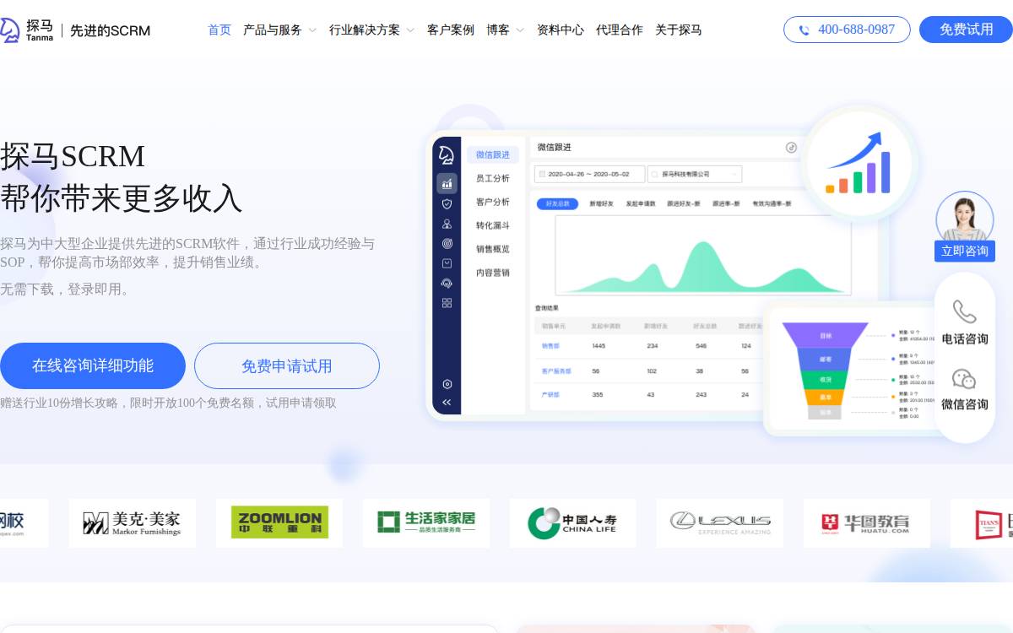This screenshot has width=1013, height=633.
Task: Open 博客 menu
Action: [498, 30]
